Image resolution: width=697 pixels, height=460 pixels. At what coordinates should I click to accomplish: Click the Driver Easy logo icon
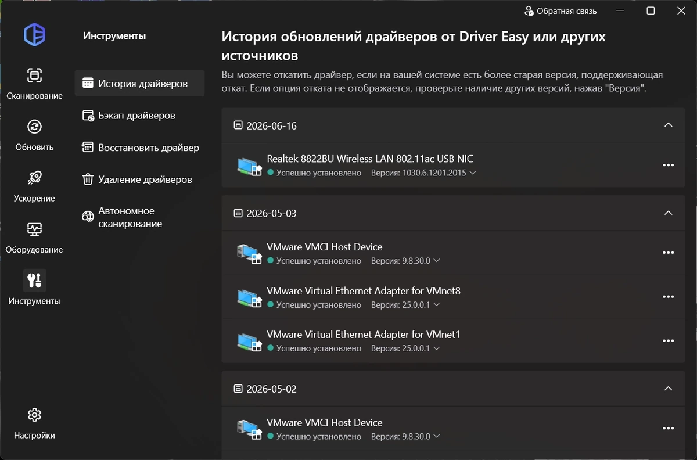coord(35,35)
